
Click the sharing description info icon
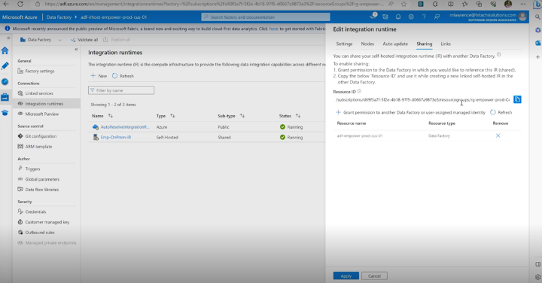pos(499,55)
